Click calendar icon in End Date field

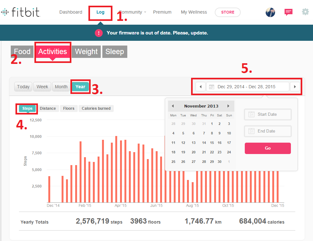click(x=251, y=131)
